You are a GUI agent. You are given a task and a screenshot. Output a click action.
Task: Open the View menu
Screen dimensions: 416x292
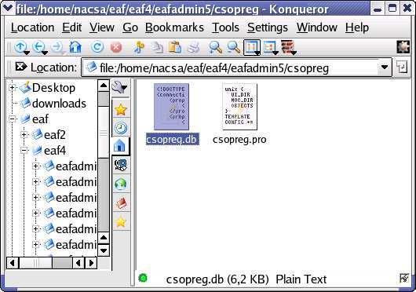pyautogui.click(x=102, y=27)
